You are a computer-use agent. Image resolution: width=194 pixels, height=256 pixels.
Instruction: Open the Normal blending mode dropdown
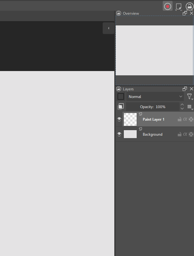(155, 96)
